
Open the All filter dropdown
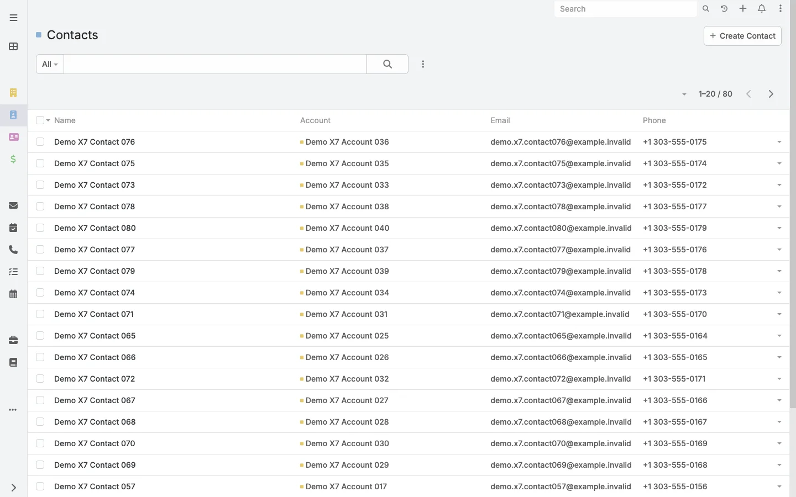[x=50, y=64]
